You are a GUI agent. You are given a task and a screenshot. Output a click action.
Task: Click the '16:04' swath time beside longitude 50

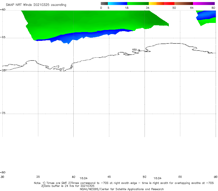158,178
